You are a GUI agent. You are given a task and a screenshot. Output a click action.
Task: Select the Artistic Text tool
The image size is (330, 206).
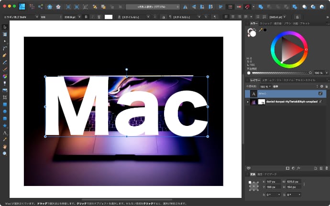pos(5,133)
